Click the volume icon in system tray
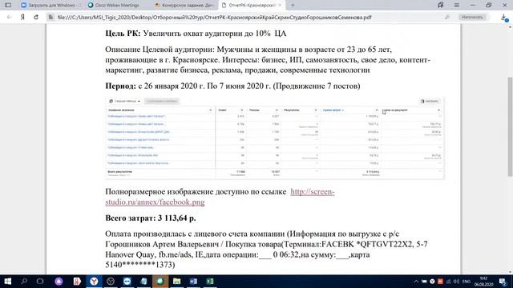513x288 pixels. click(456, 282)
